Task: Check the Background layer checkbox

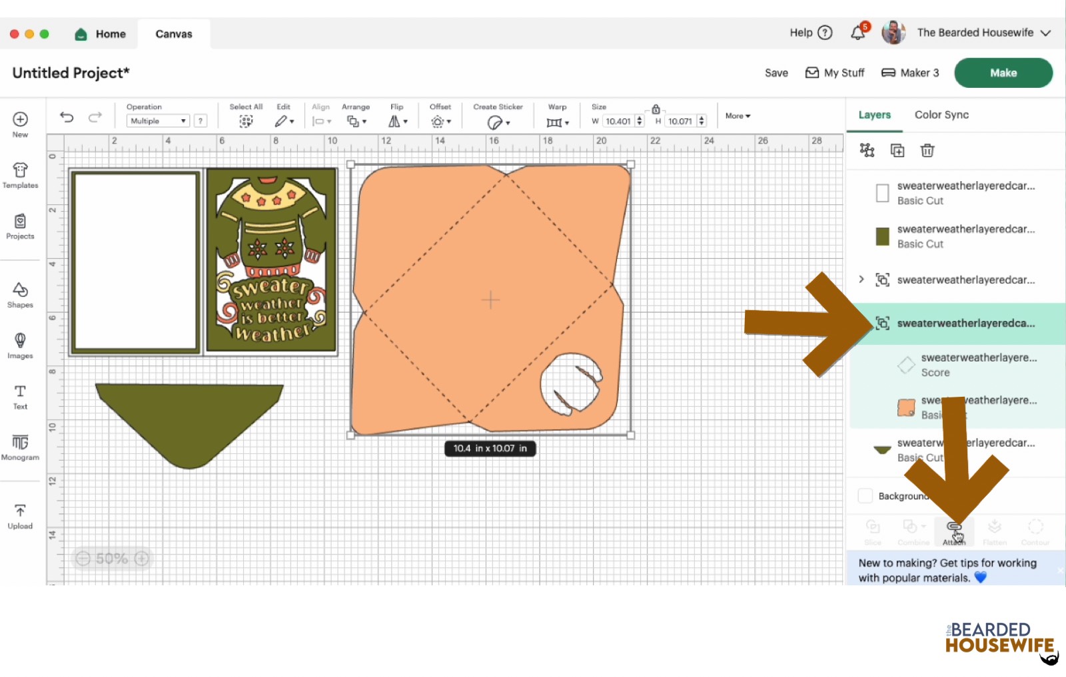Action: point(865,495)
